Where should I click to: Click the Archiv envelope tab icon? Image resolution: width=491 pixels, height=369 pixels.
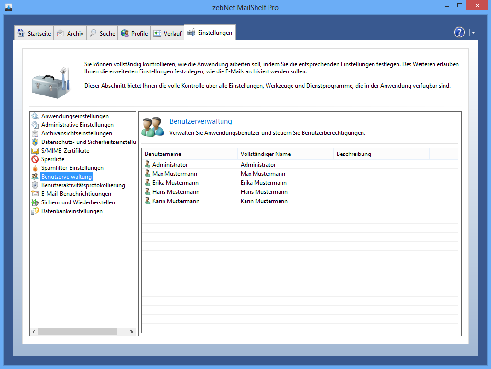[60, 33]
